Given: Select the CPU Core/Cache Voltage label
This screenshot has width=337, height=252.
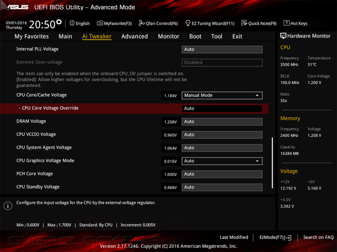Looking at the screenshot, I should click(42, 95).
